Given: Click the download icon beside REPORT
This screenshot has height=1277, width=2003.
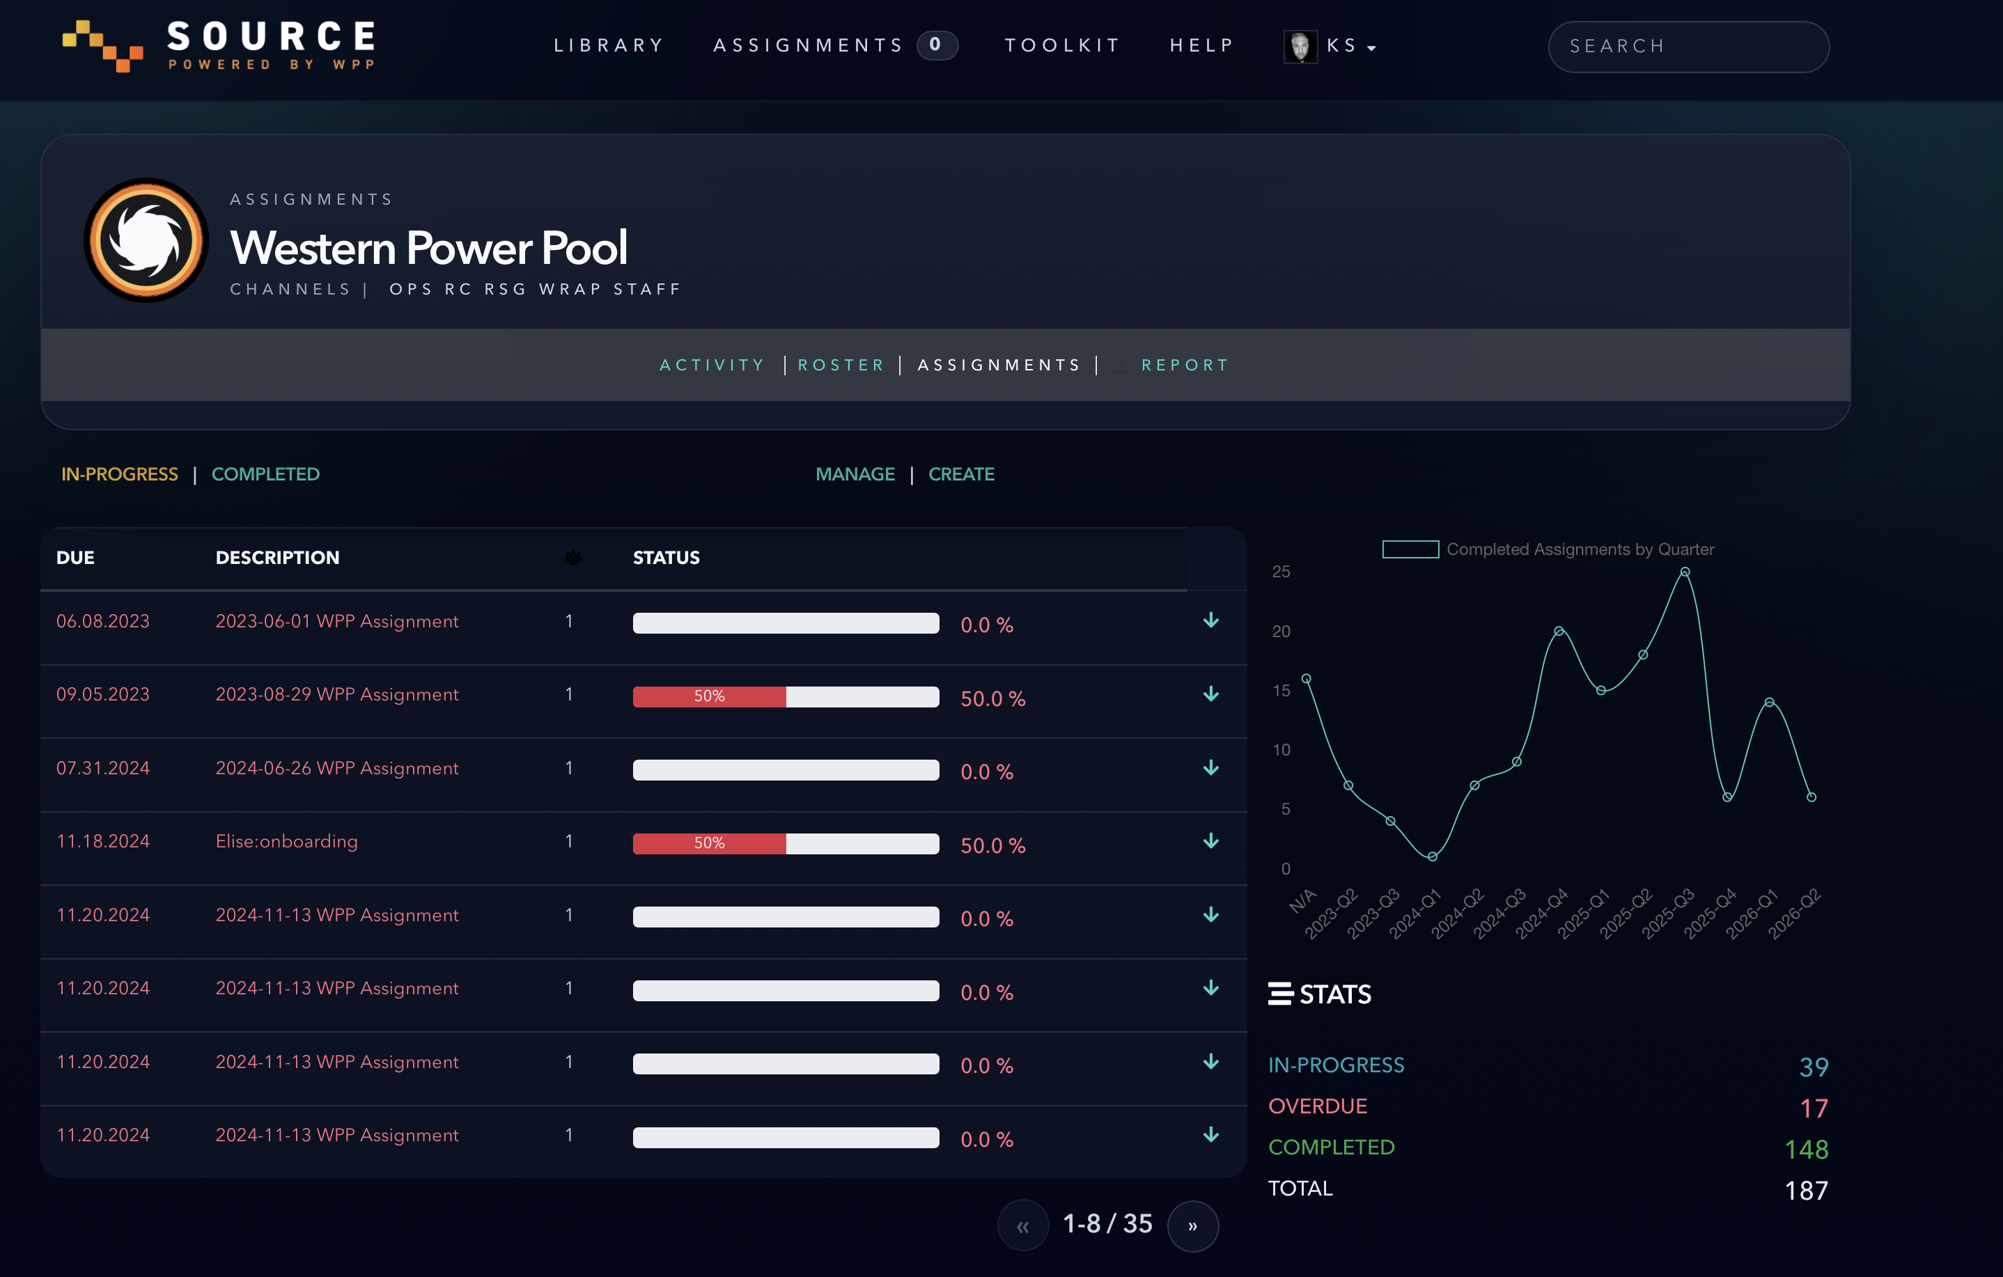Looking at the screenshot, I should (1121, 365).
